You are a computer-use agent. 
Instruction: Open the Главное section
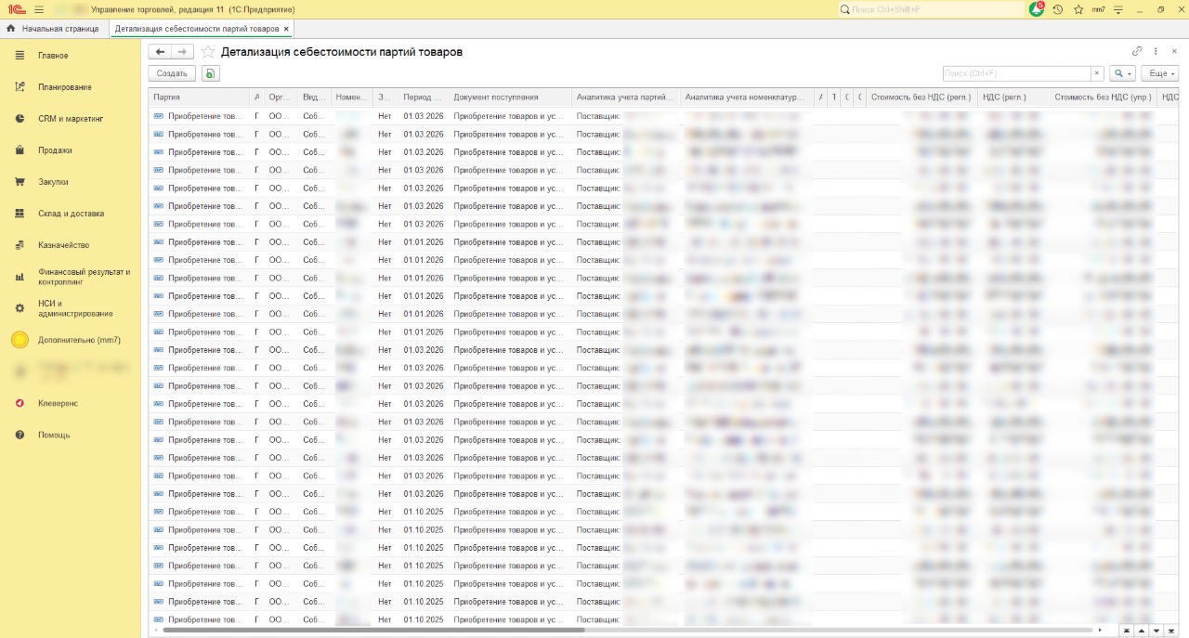[53, 56]
